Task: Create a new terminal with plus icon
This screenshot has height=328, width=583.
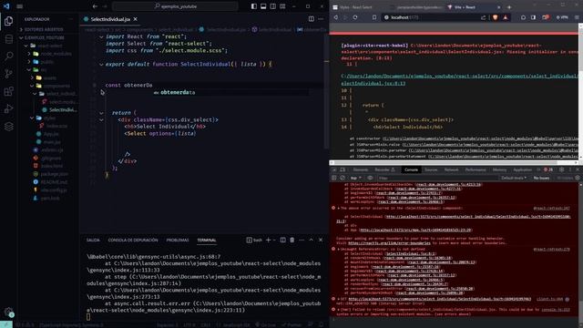Action: (x=268, y=241)
